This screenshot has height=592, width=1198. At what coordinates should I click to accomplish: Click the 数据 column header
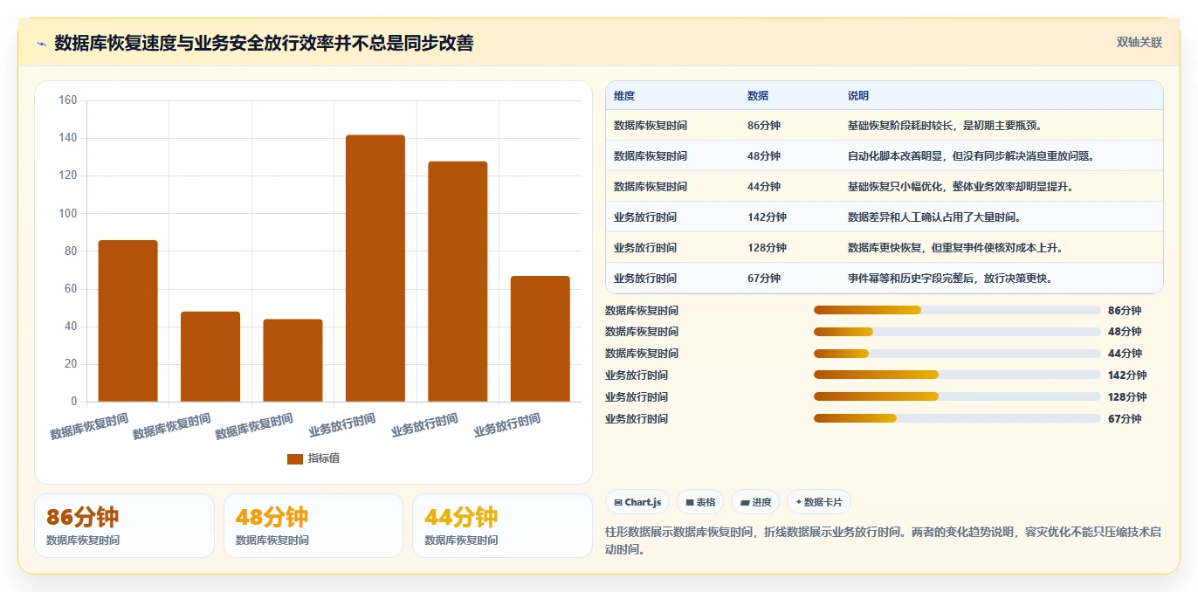coord(758,96)
